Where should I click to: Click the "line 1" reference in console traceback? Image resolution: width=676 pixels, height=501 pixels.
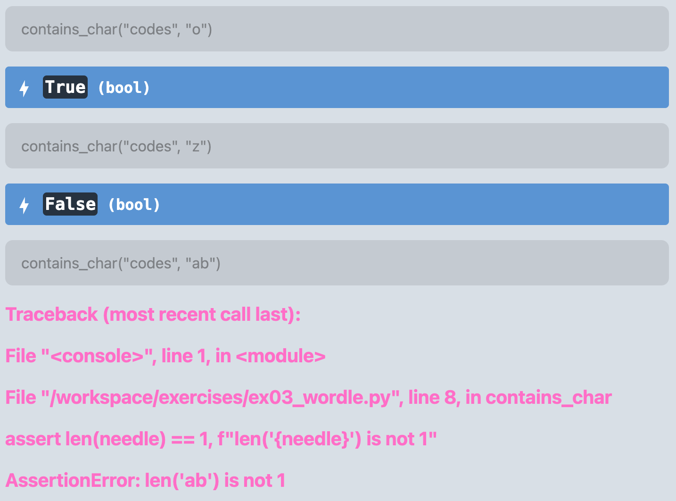185,356
